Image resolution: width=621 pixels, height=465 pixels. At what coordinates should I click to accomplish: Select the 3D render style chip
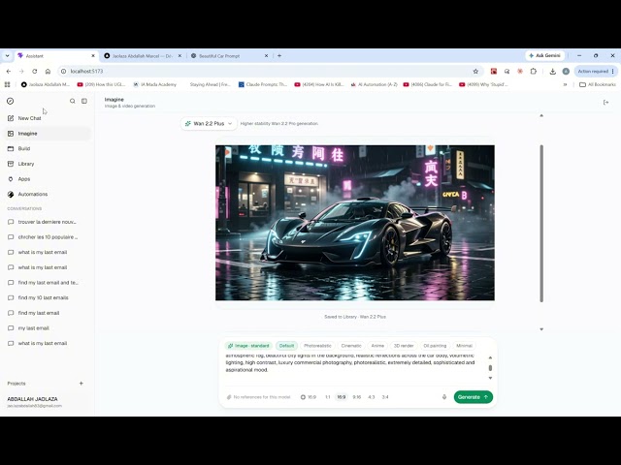tap(404, 346)
